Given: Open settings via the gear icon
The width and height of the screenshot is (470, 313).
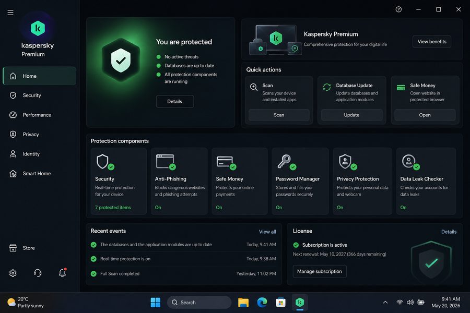Looking at the screenshot, I should click(x=13, y=273).
